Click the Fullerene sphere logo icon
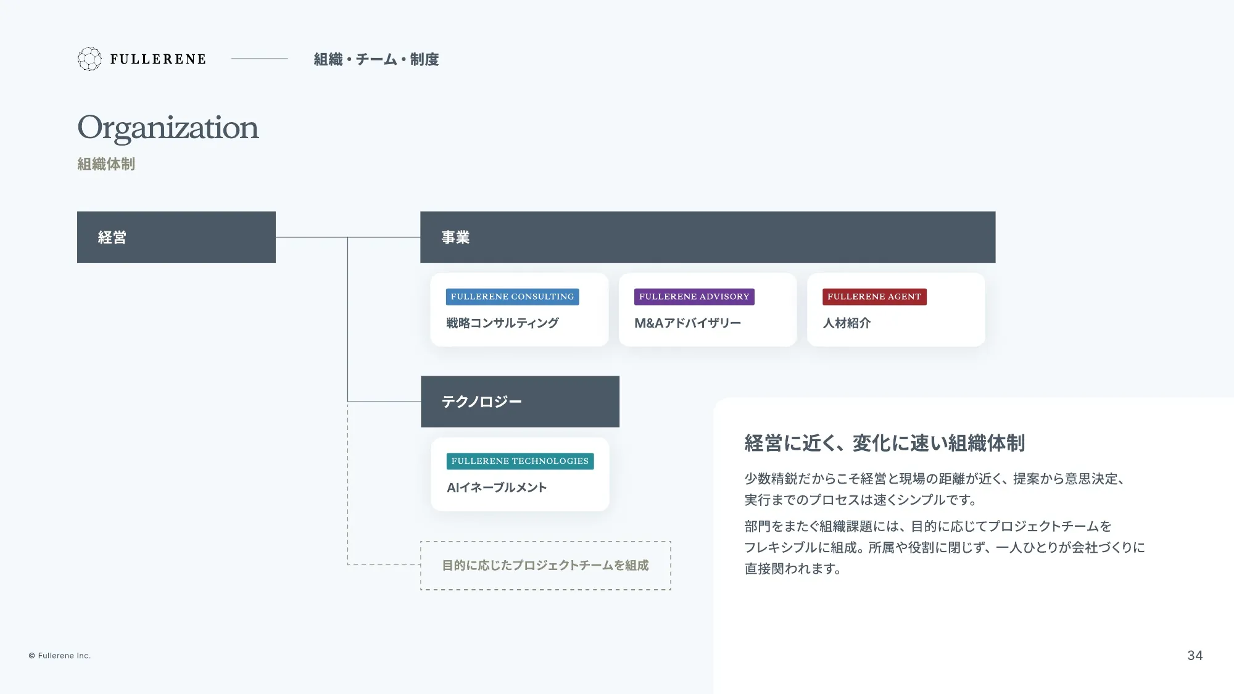 [89, 59]
